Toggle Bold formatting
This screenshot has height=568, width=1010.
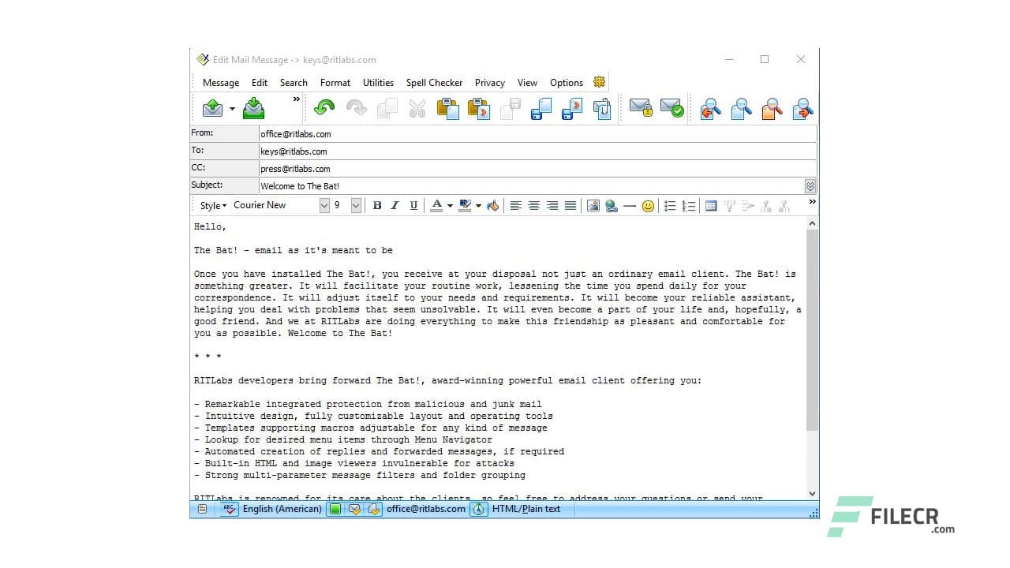pyautogui.click(x=377, y=205)
